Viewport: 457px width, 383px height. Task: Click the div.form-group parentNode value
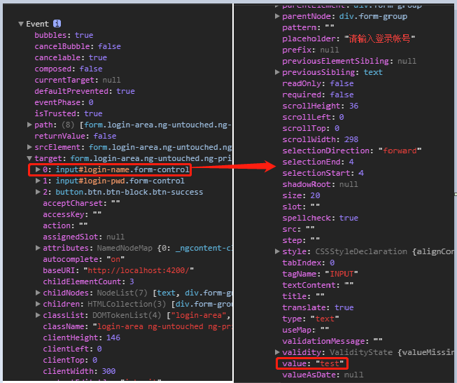tap(373, 16)
